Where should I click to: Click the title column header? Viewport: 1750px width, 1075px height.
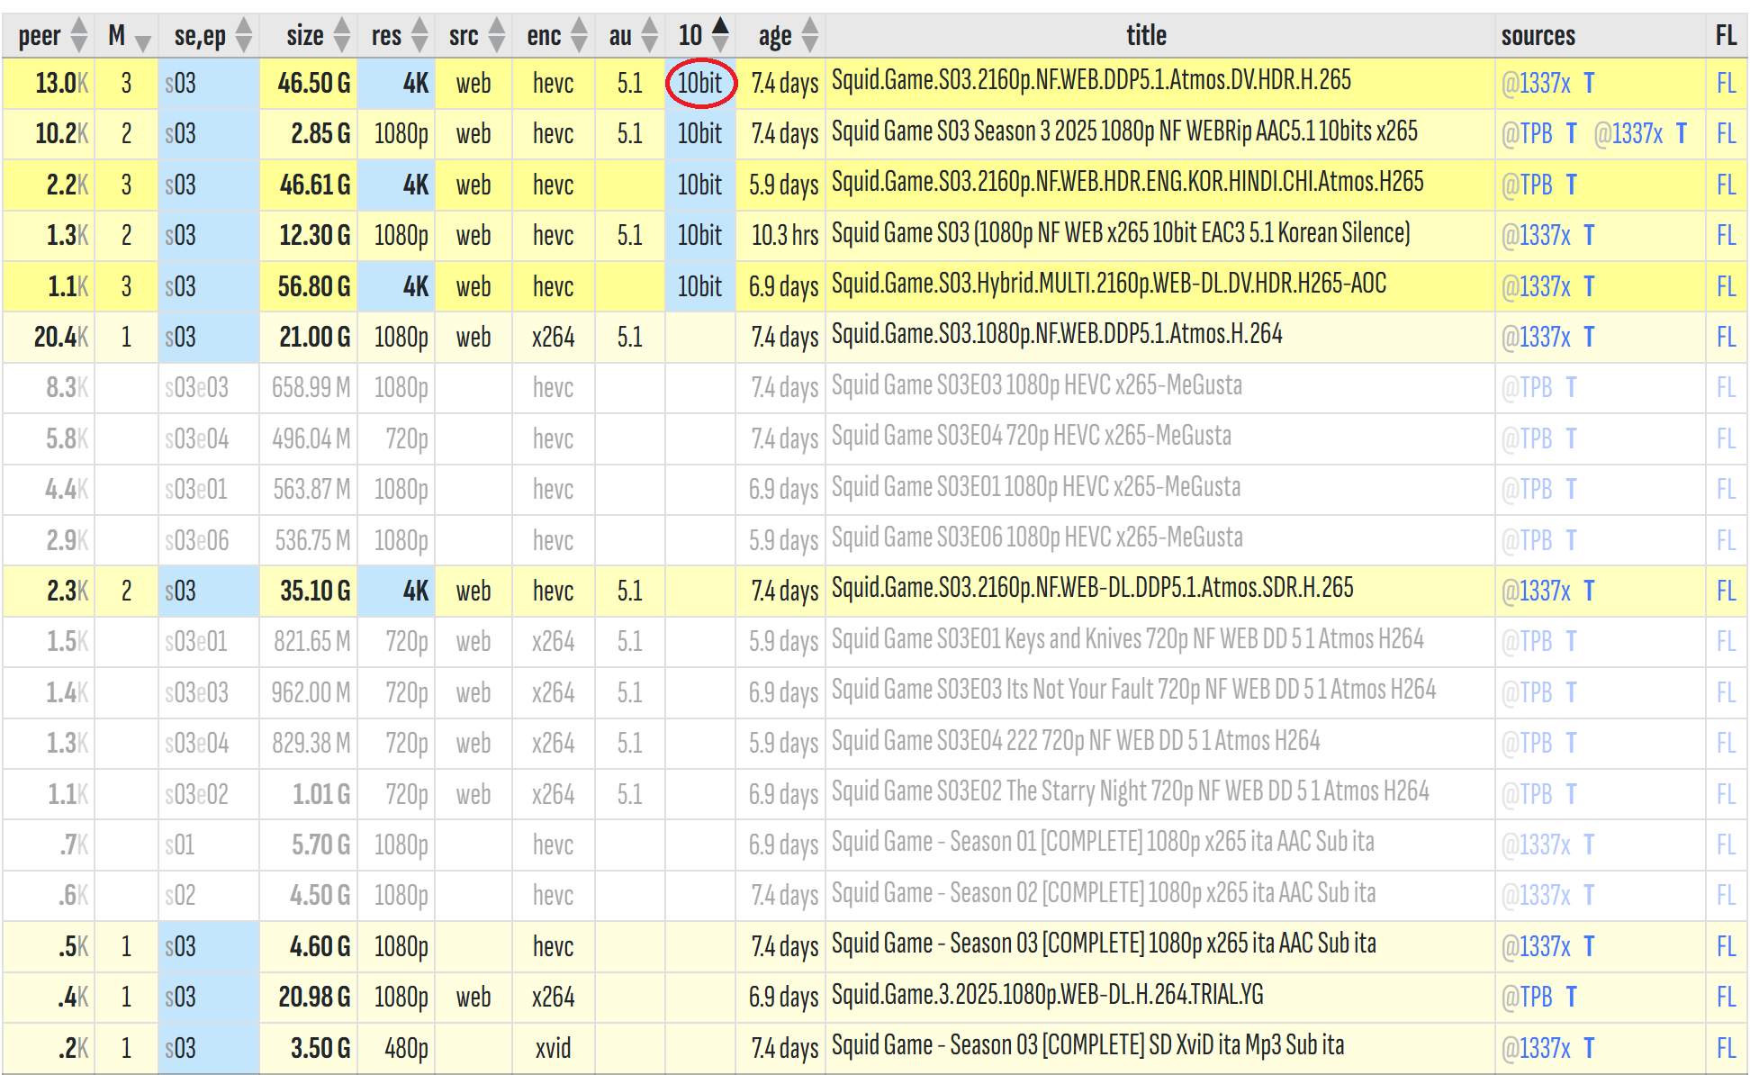[x=1146, y=35]
